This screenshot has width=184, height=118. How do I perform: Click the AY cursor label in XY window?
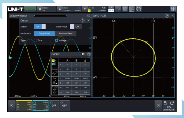point(95,78)
